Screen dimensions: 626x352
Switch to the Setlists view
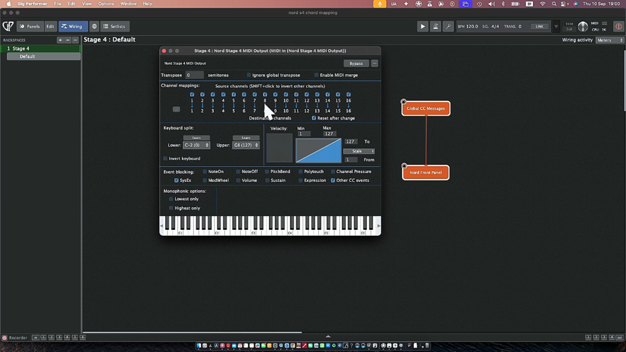click(115, 26)
